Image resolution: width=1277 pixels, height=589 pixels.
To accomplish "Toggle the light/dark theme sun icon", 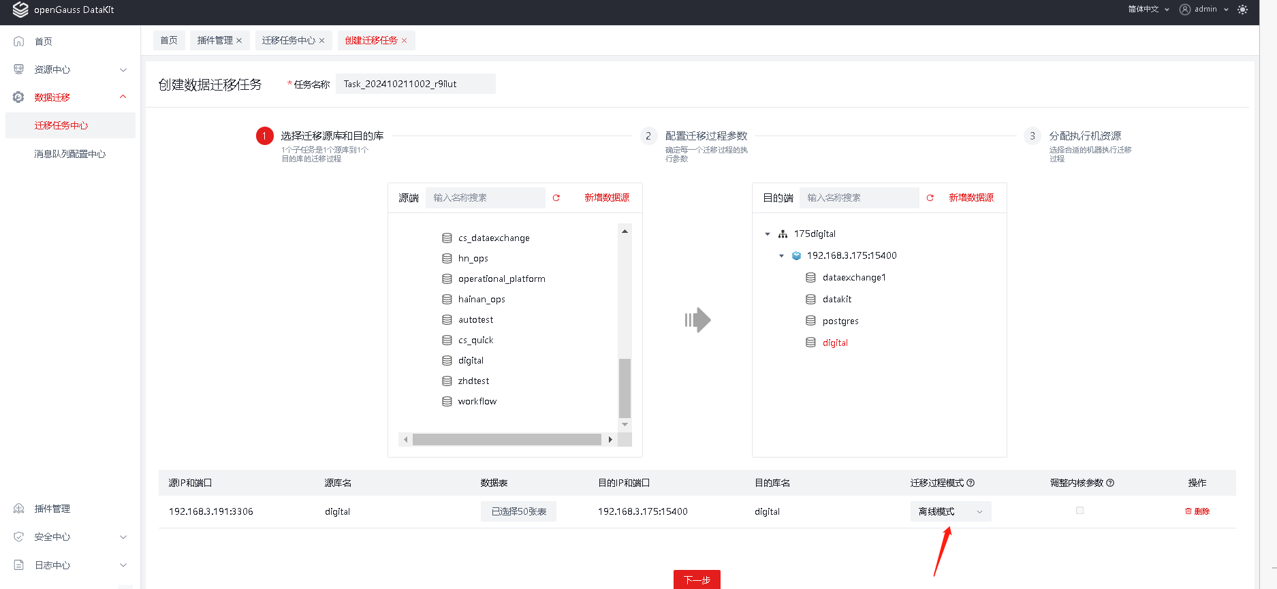I will click(1242, 10).
